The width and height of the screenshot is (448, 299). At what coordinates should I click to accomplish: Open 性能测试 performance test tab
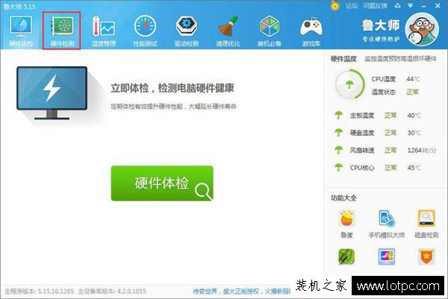click(x=145, y=31)
